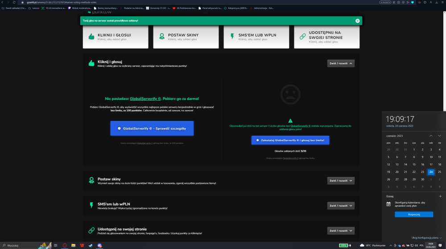446x249 pixels.
Task: Select June 15 in the calendar
Action: click(x=414, y=164)
